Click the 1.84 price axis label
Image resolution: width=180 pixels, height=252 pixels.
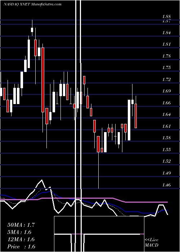pyautogui.click(x=166, y=33)
